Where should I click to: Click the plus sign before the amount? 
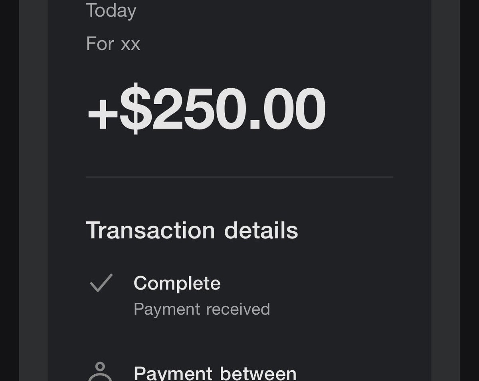tap(103, 113)
